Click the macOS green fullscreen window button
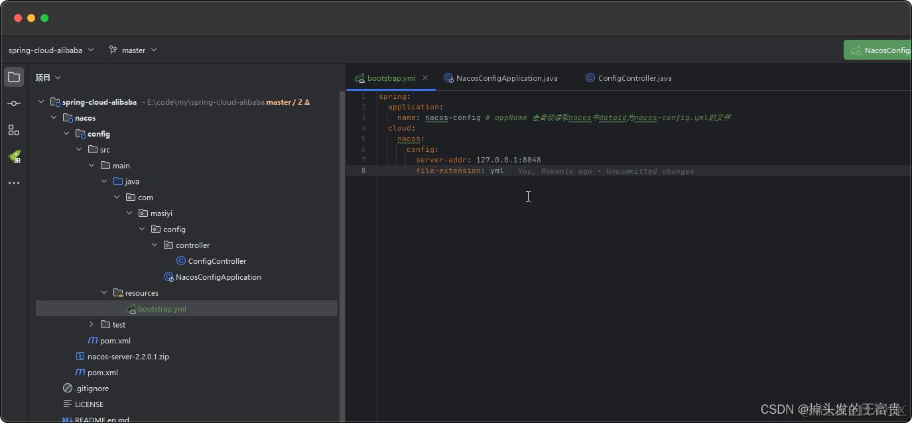Viewport: 912px width, 423px height. pos(44,18)
